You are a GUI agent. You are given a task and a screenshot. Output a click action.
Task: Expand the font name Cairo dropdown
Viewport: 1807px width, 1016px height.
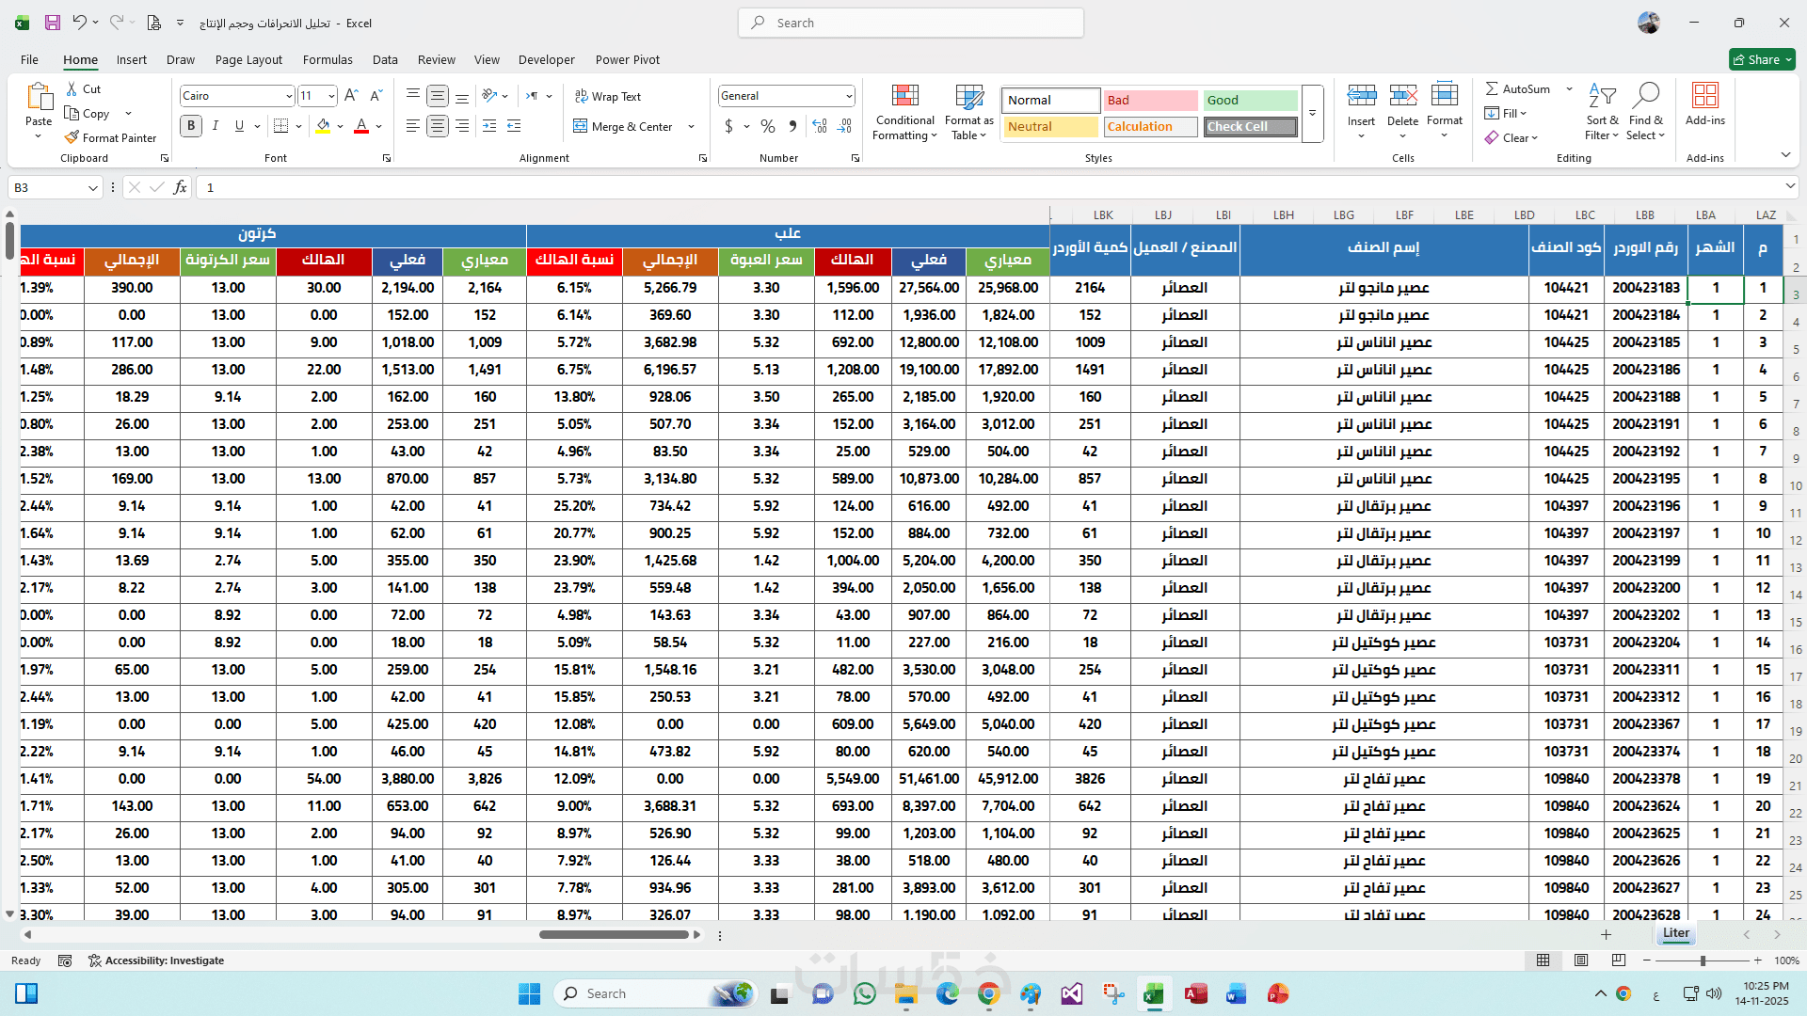289,96
